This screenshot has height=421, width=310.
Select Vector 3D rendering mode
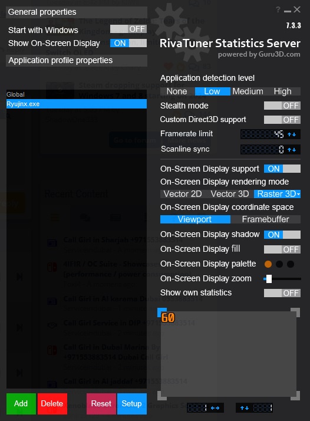[x=230, y=194]
